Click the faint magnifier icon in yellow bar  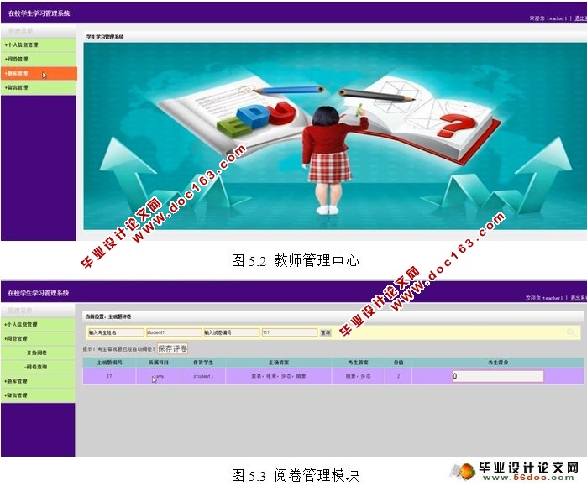(571, 332)
